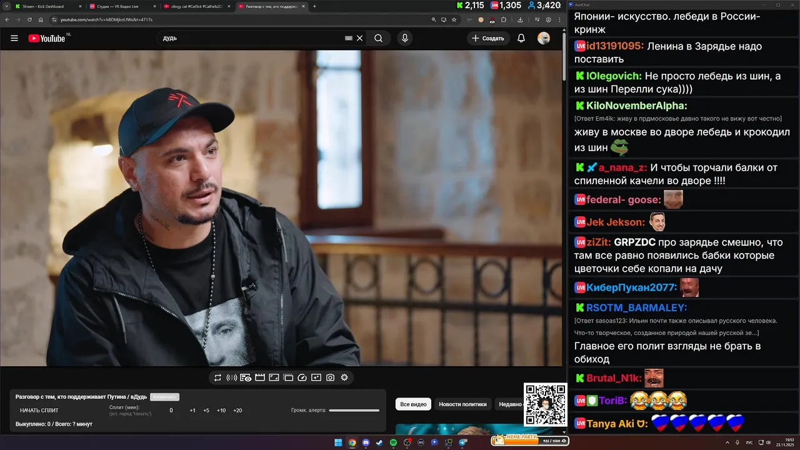Open the browser home page button

[x=41, y=19]
